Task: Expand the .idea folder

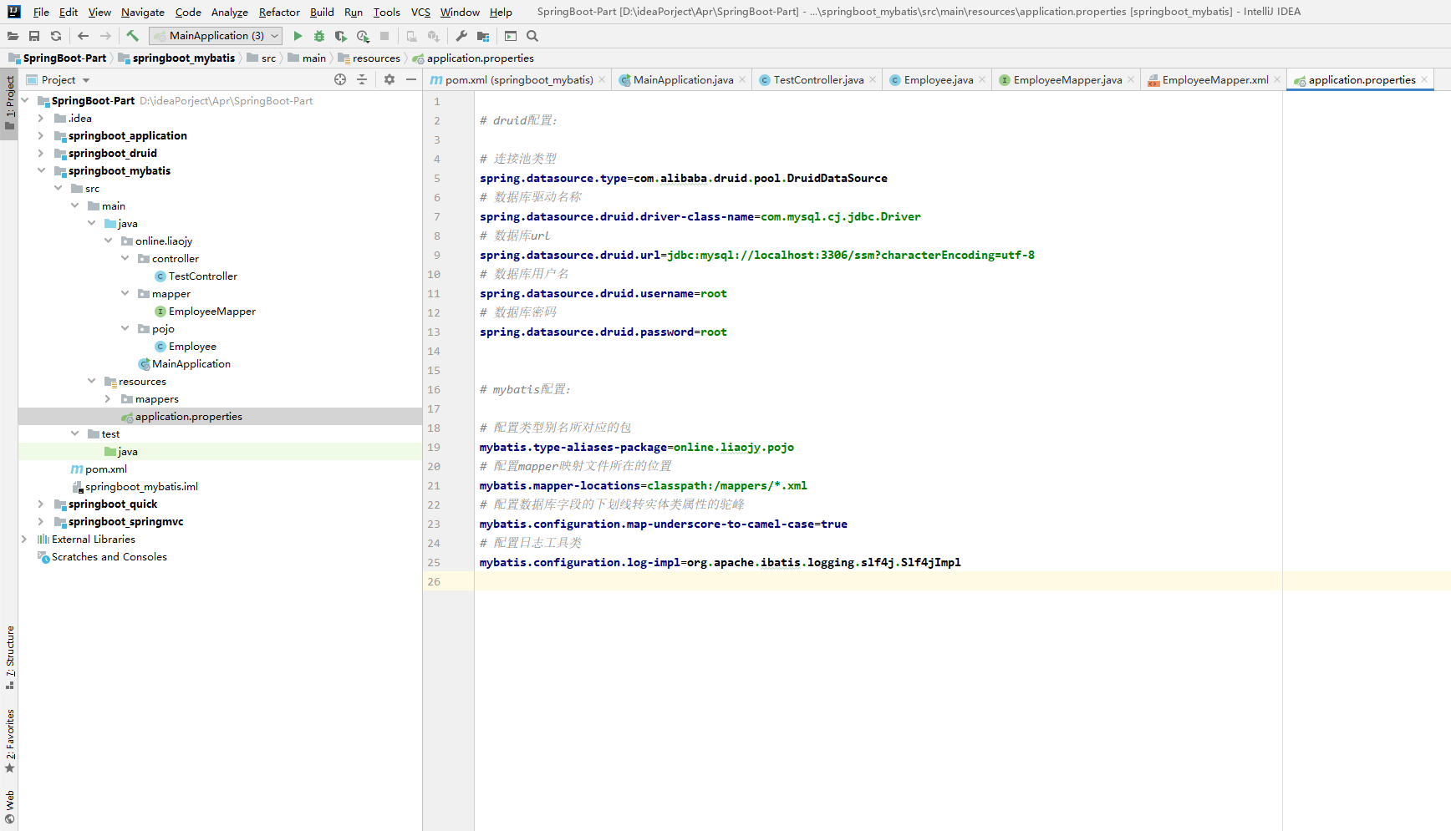Action: point(41,118)
